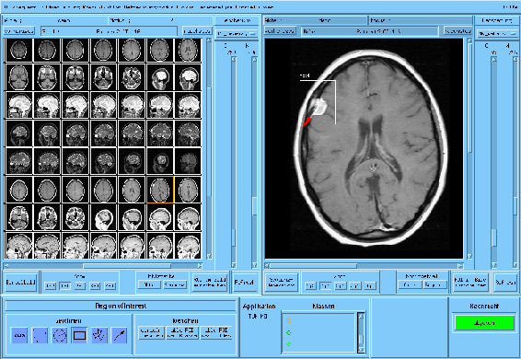Screen dimensions: 521x359
Task: Open the last axial thumbnail in the top row
Action: pos(188,51)
